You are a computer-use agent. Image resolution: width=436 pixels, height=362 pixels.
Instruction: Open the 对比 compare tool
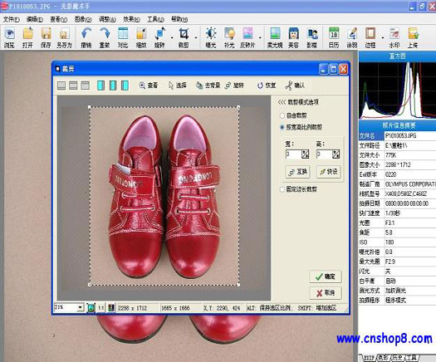pos(123,37)
